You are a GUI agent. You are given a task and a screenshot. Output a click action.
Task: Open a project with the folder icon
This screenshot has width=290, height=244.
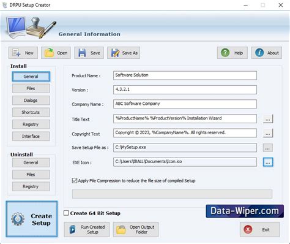49,53
